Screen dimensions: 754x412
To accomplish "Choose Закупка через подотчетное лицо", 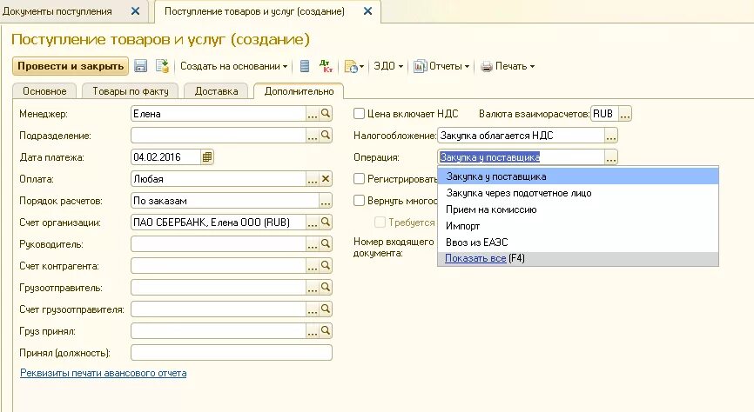I will click(578, 193).
